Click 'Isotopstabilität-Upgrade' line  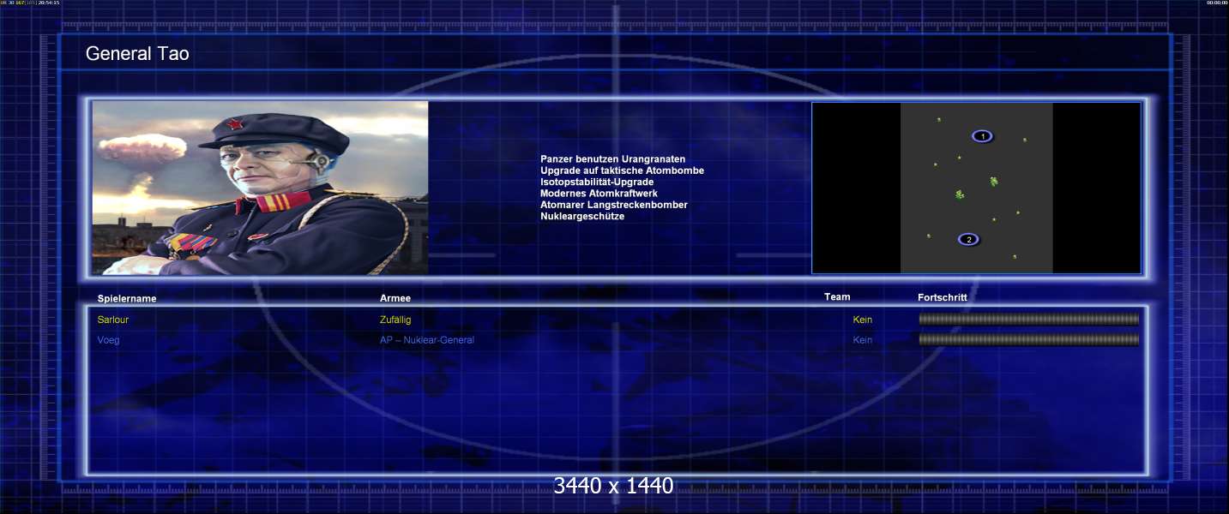point(597,182)
